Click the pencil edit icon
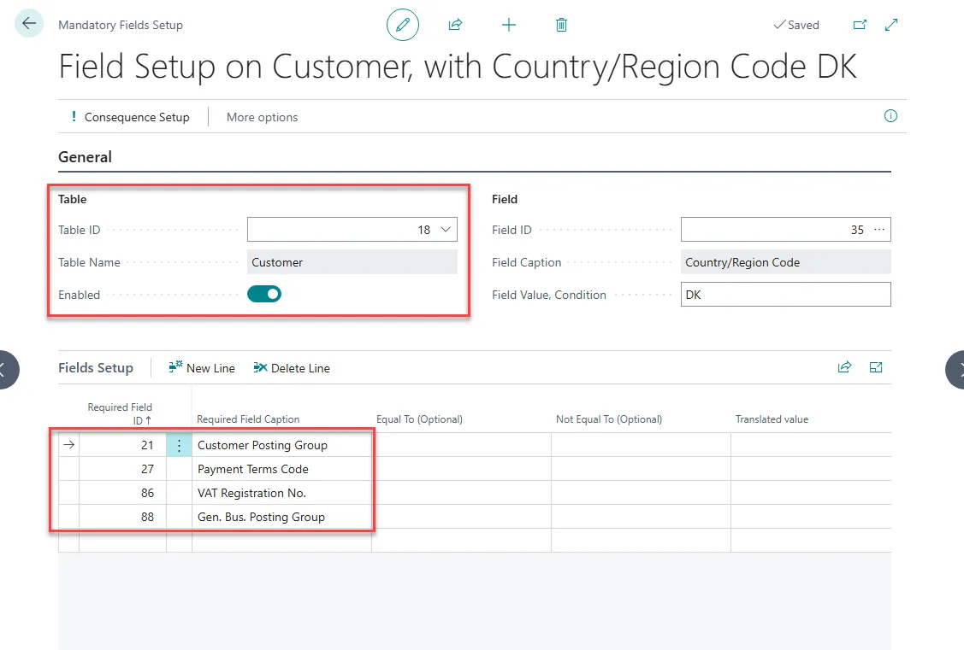The image size is (964, 650). coord(403,25)
